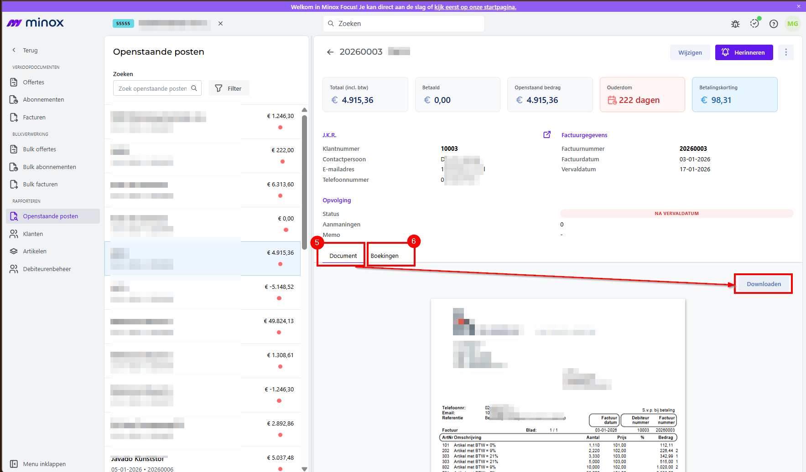Screen dimensions: 806x472
Task: Click the Openstaand bedrag 4.915,36 card
Action: (x=550, y=94)
